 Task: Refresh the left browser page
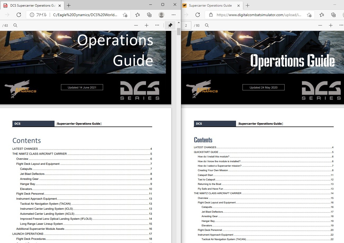pyautogui.click(x=19, y=15)
